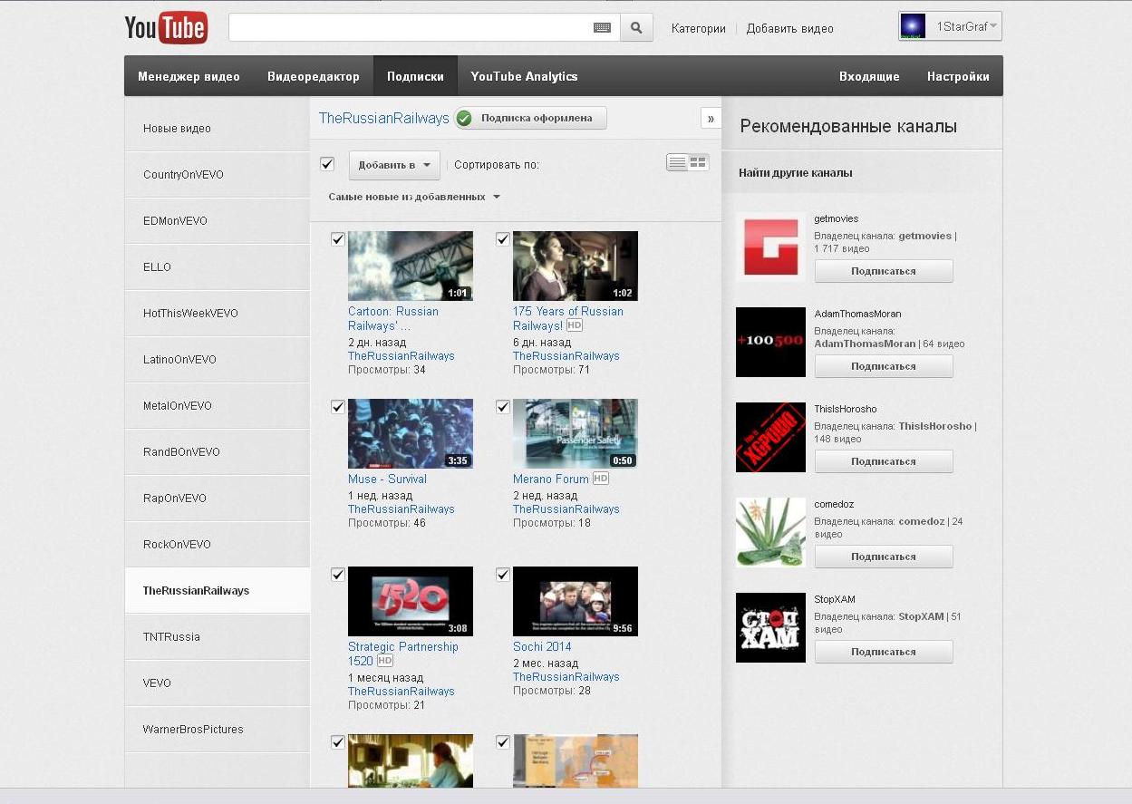The height and width of the screenshot is (804, 1132).
Task: Click the YouTube logo
Action: [x=166, y=28]
